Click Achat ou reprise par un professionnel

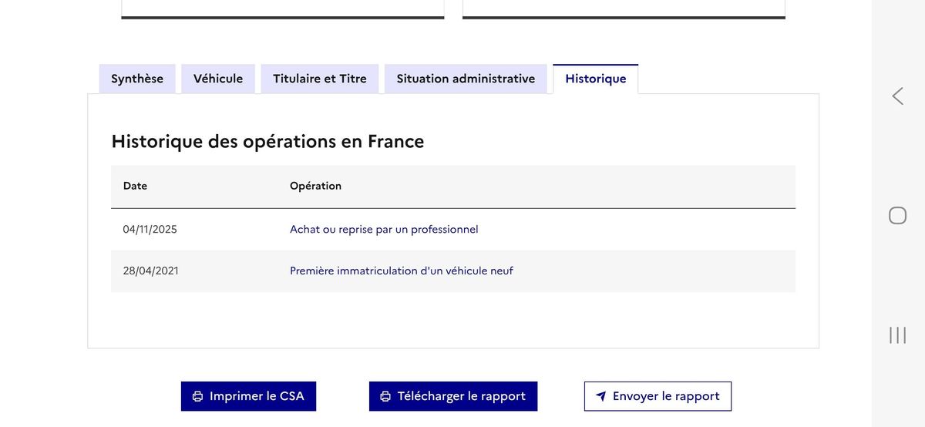pos(384,229)
